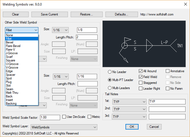Choose Spacer from the dropdown list
Image resolution: width=190 pixels, height=137 pixels.
pos(22,75)
